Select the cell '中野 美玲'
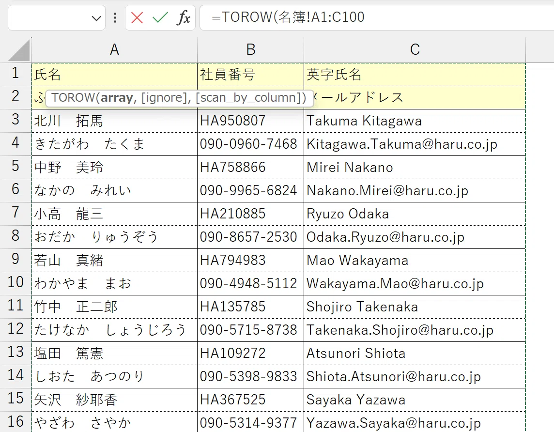The image size is (554, 432). click(x=114, y=168)
